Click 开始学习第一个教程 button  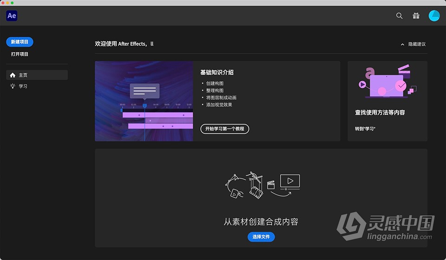coord(225,129)
